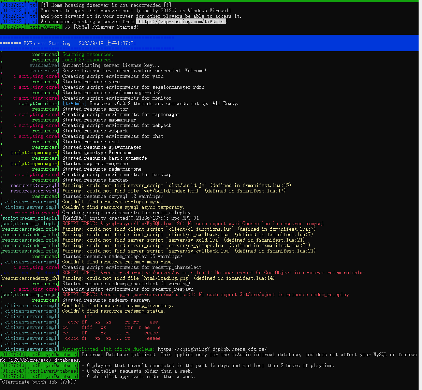This screenshot has height=390, width=422.
Task: Click 'Started resource yarn' line
Action: pyautogui.click(x=91, y=82)
